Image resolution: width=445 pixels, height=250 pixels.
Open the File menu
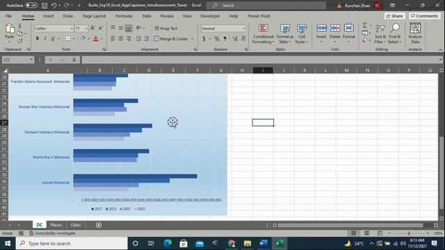(x=8, y=16)
